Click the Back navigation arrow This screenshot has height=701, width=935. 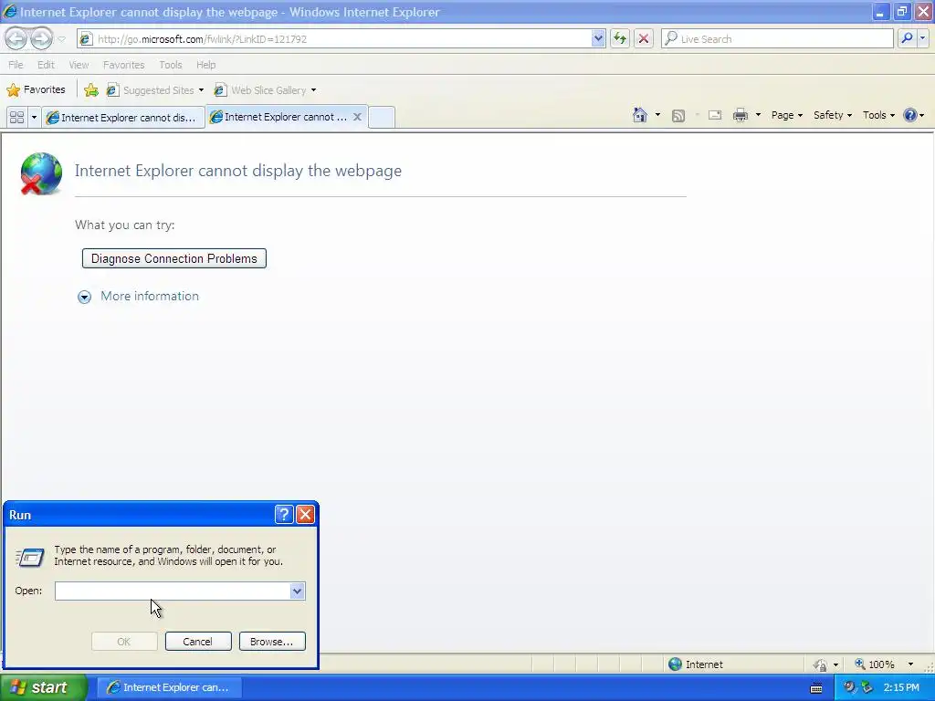[16, 38]
